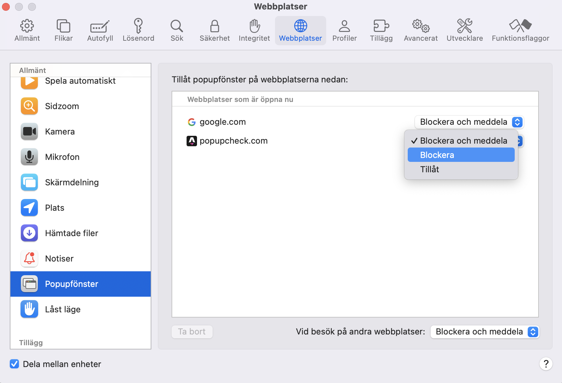Open the Allmänt settings pane

tap(27, 31)
